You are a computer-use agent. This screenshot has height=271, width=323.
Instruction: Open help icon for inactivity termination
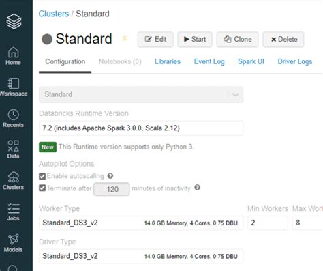197,188
